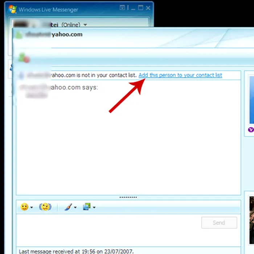Click the show-menu icon in the Messenger title bar
254x254 pixels.
pos(122,8)
